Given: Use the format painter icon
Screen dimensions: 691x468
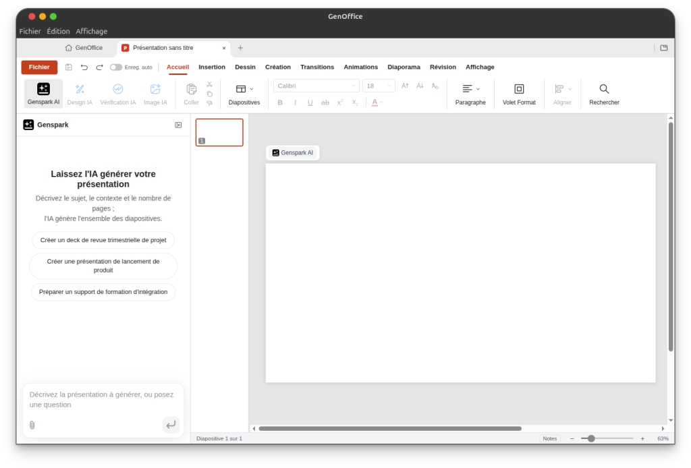Looking at the screenshot, I should (x=210, y=103).
